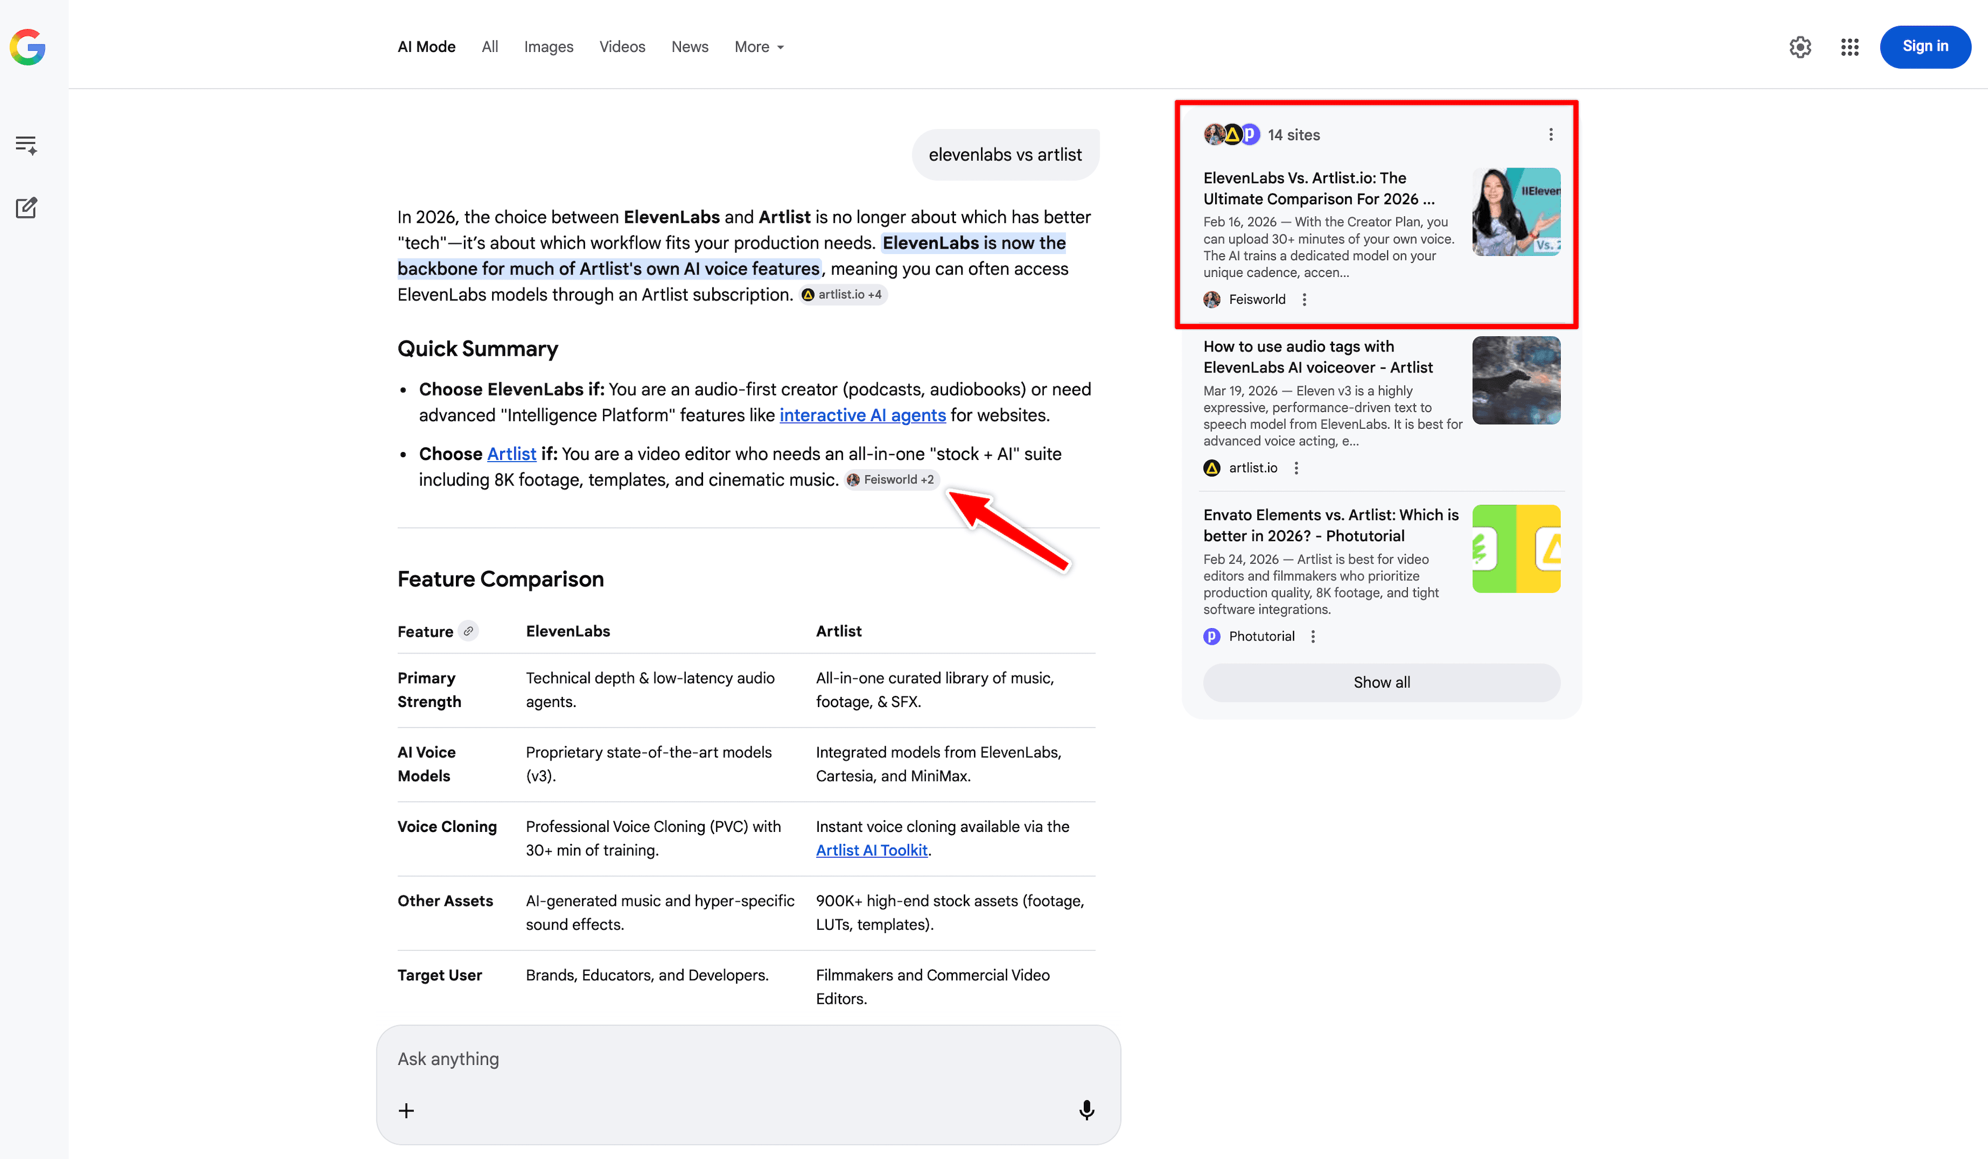1988x1159 pixels.
Task: Click the Voice Cloning row label
Action: (447, 827)
